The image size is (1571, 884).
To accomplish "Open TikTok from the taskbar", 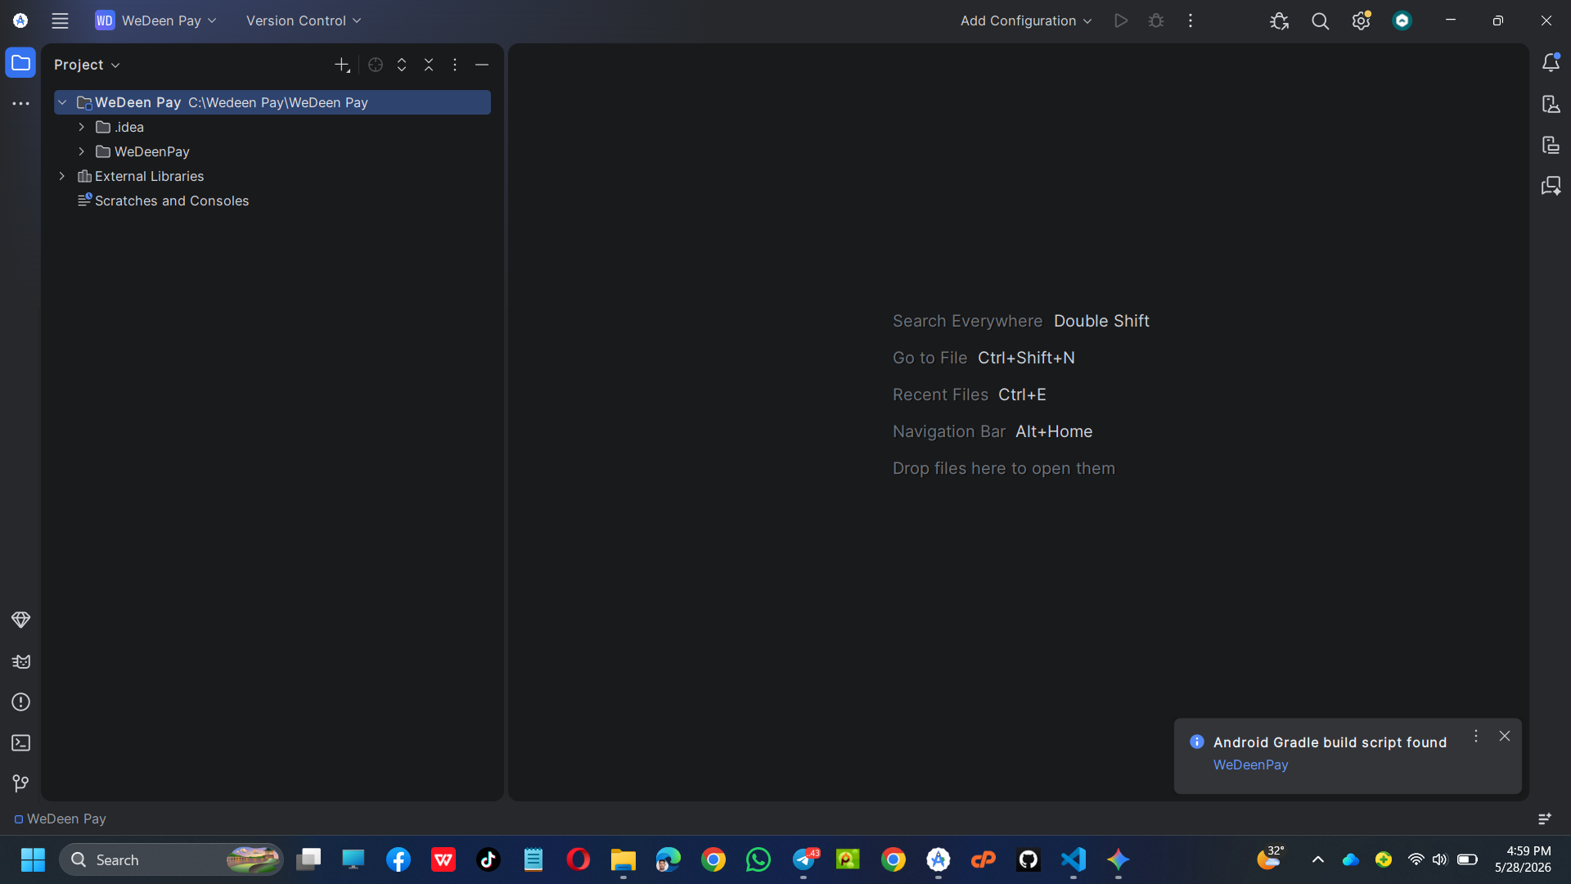I will (x=488, y=859).
